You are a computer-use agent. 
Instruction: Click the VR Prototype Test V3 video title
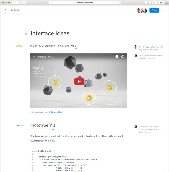point(44,57)
